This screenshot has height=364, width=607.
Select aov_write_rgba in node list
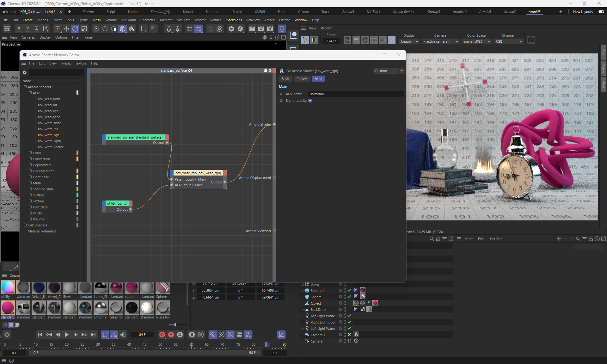click(49, 141)
